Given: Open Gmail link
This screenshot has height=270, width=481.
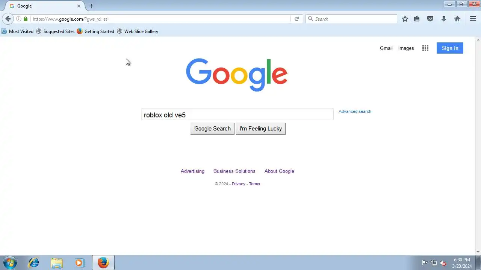Looking at the screenshot, I should [x=386, y=48].
